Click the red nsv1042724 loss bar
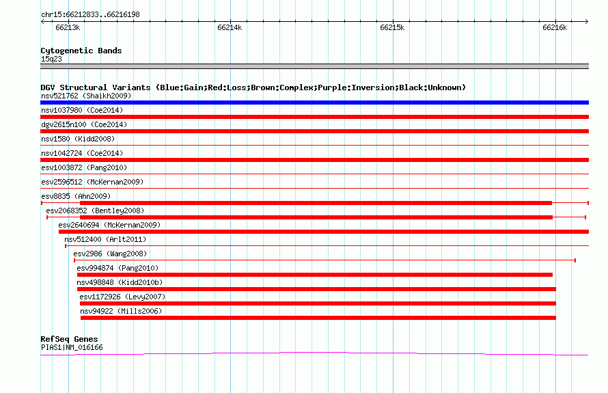Image resolution: width=608 pixels, height=393 pixels. (314, 160)
